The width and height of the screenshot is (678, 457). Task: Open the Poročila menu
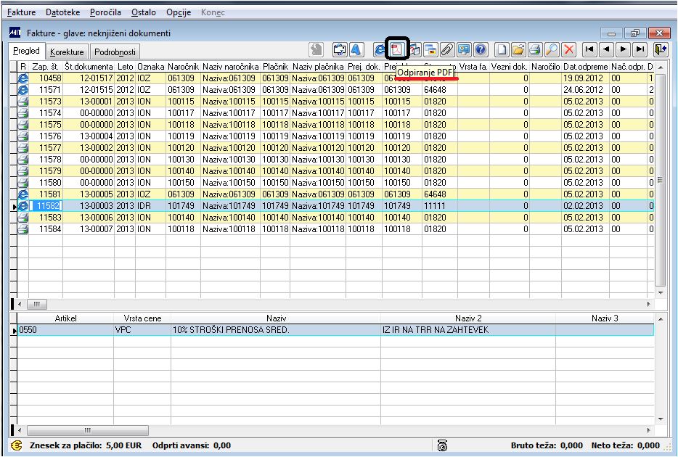(x=105, y=12)
